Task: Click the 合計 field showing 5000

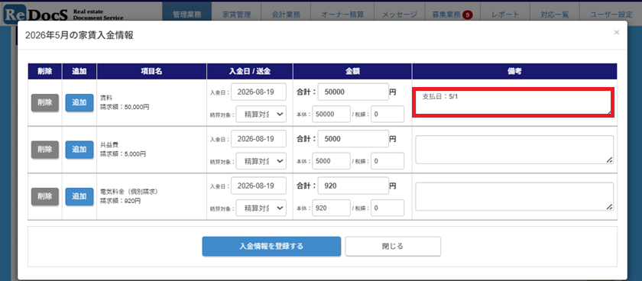Action: 353,139
